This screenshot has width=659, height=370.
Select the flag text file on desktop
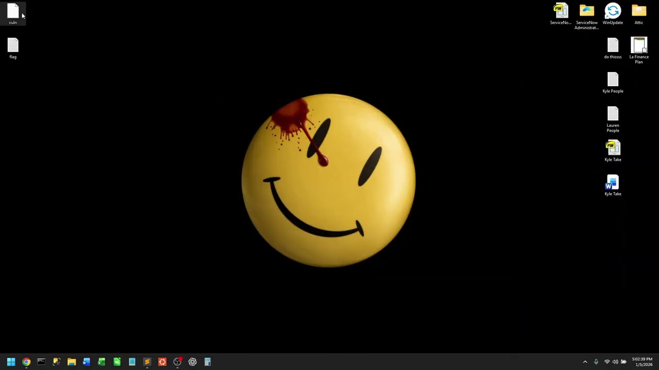tap(13, 48)
